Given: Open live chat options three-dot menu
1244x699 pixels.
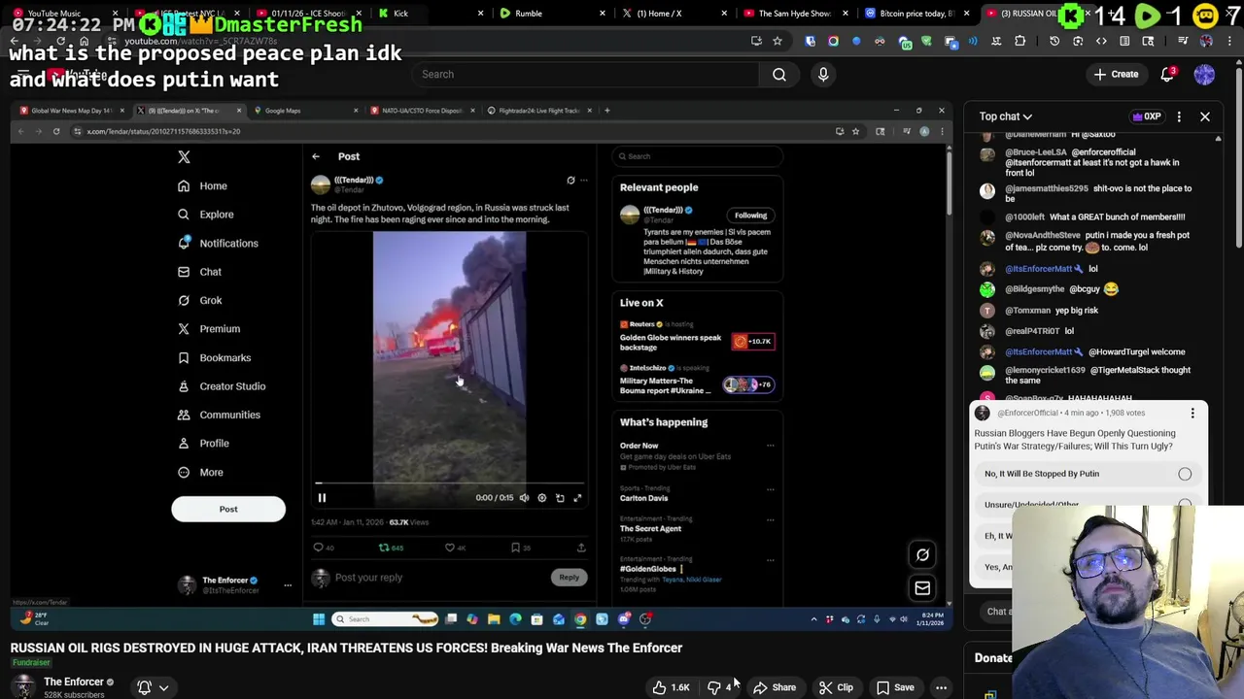Looking at the screenshot, I should click(x=1179, y=116).
